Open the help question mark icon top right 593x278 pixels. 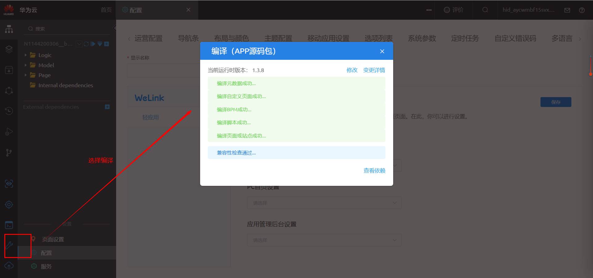coord(582,10)
